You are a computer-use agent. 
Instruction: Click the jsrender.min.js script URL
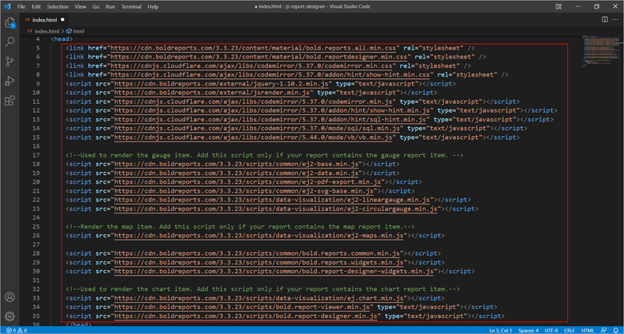coord(212,93)
